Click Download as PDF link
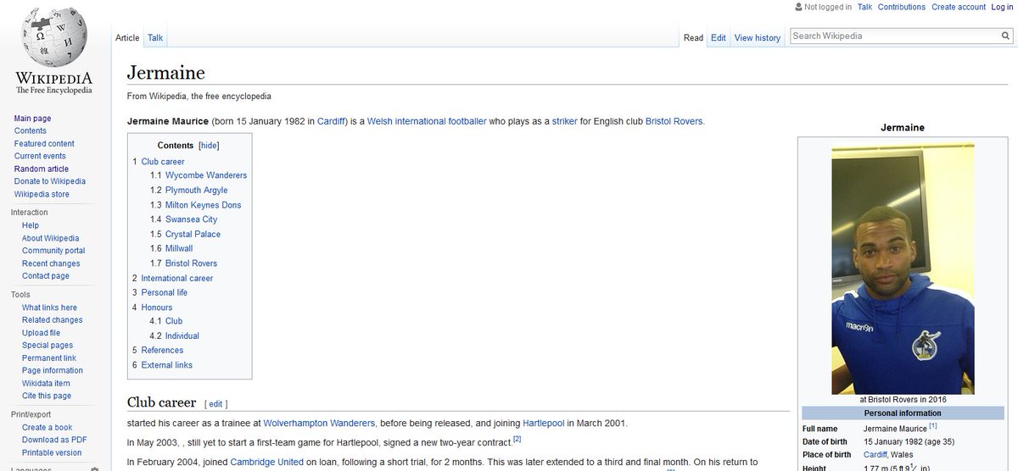 click(54, 440)
